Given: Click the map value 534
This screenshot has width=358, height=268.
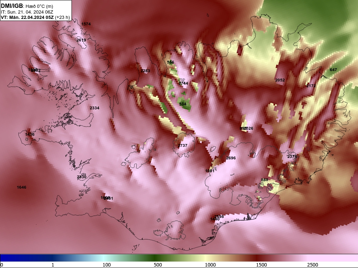Looking at the screenshot, I should point(183,104).
